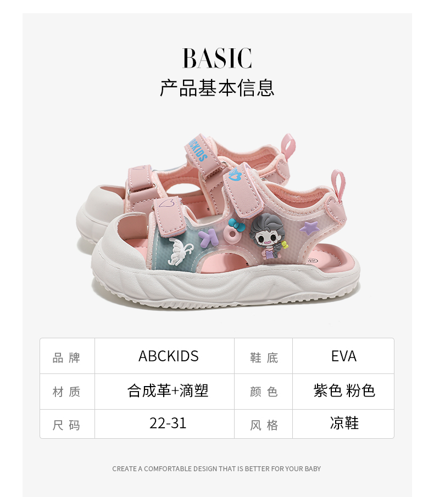Screen dimensions: 434x497
Task: Click the purple heart outline on toe strap
Action: [167, 203]
